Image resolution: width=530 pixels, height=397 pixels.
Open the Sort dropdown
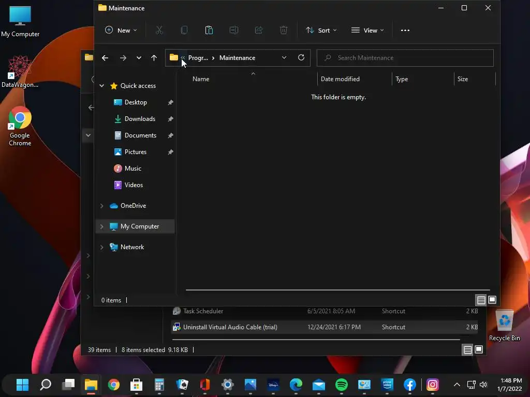(321, 30)
